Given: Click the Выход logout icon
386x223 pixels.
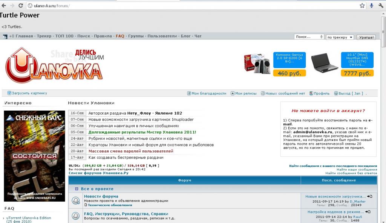Looking at the screenshot, I should click(336, 93).
